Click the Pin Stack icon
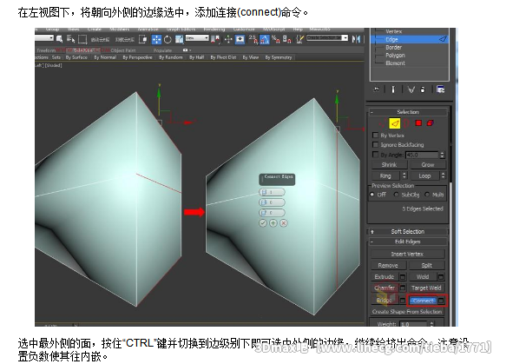The height and width of the screenshot is (364, 526). [x=377, y=89]
